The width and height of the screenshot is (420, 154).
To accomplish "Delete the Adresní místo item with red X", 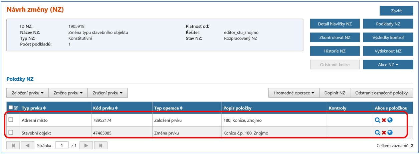I will coord(384,120).
